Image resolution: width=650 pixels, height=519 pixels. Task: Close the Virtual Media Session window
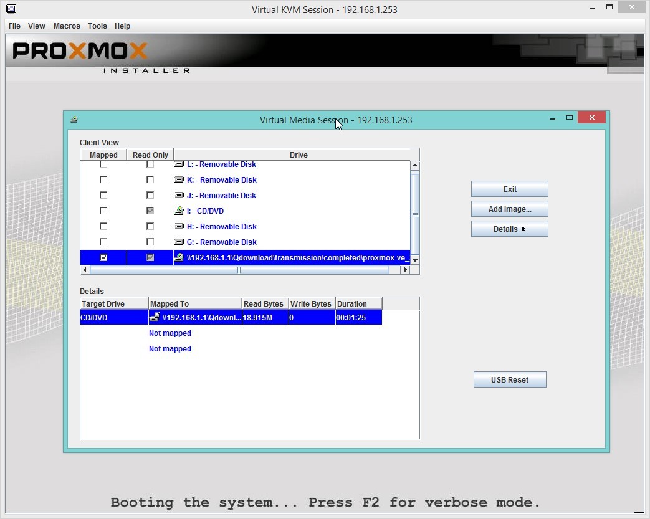click(591, 118)
